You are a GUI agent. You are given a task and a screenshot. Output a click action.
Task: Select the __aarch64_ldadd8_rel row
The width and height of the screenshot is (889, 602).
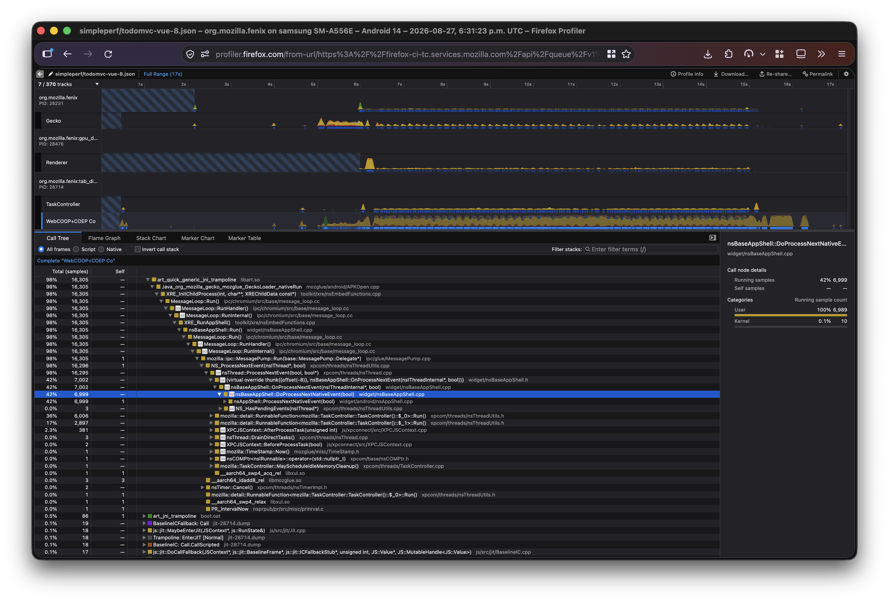pyautogui.click(x=377, y=481)
